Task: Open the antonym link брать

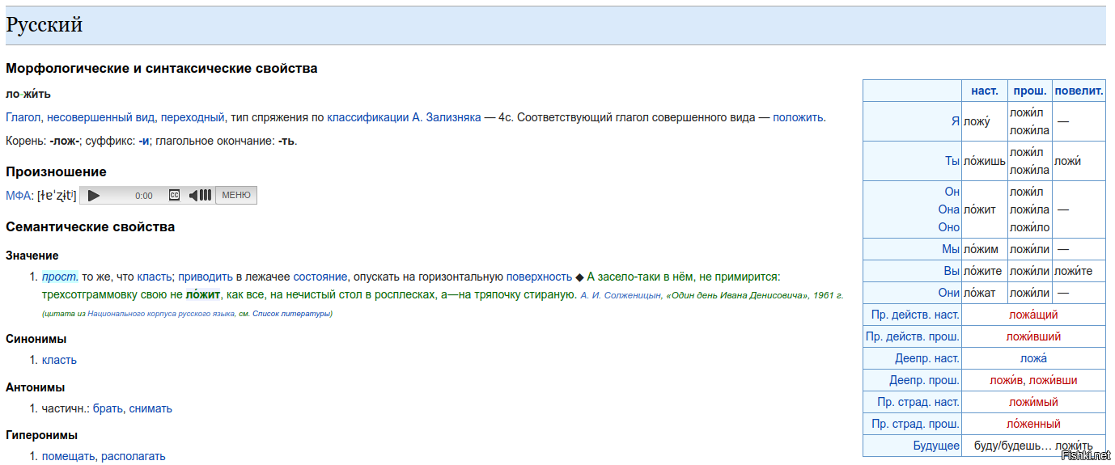Action: pyautogui.click(x=108, y=408)
